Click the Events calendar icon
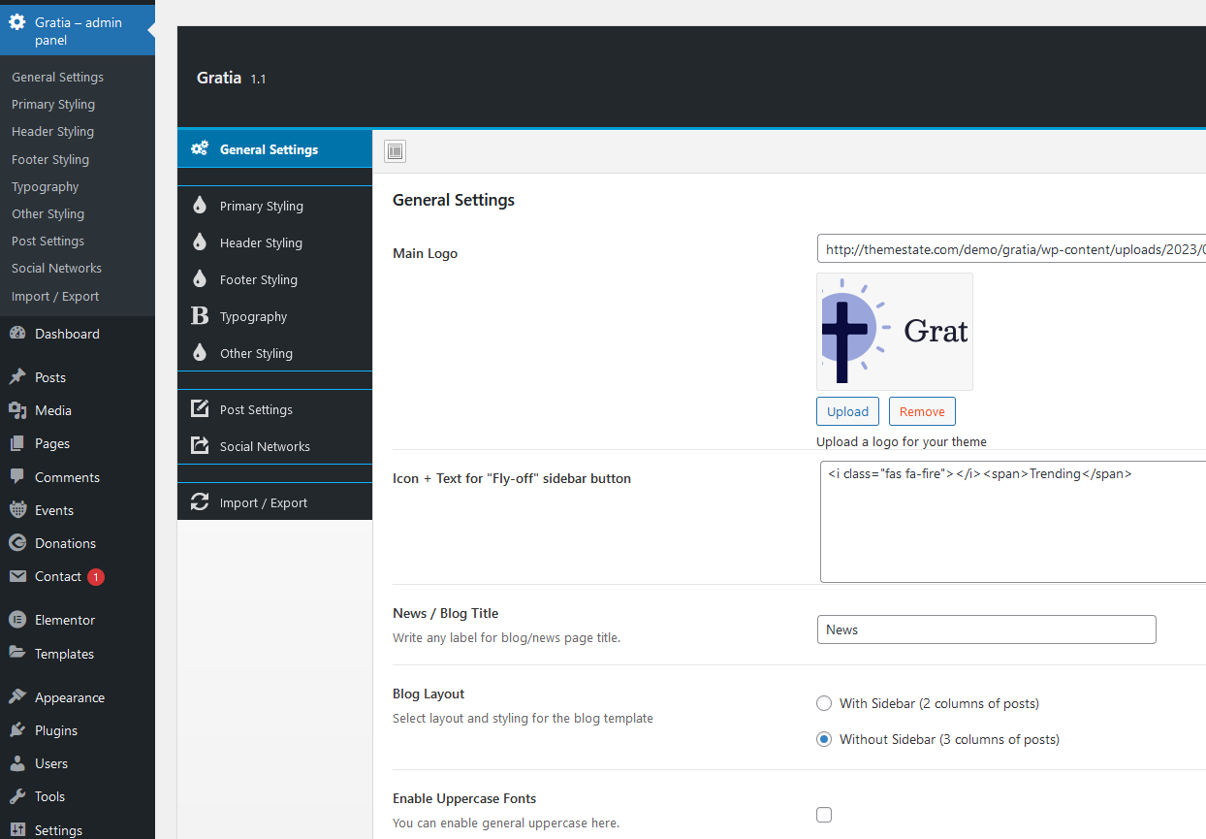 (17, 510)
